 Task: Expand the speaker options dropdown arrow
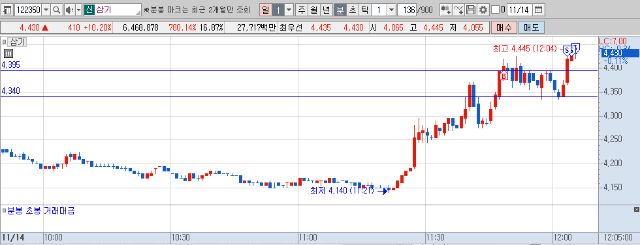coord(78,10)
